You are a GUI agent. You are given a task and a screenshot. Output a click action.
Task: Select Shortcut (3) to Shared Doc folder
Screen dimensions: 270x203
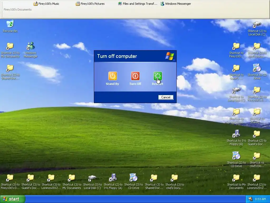point(154,182)
